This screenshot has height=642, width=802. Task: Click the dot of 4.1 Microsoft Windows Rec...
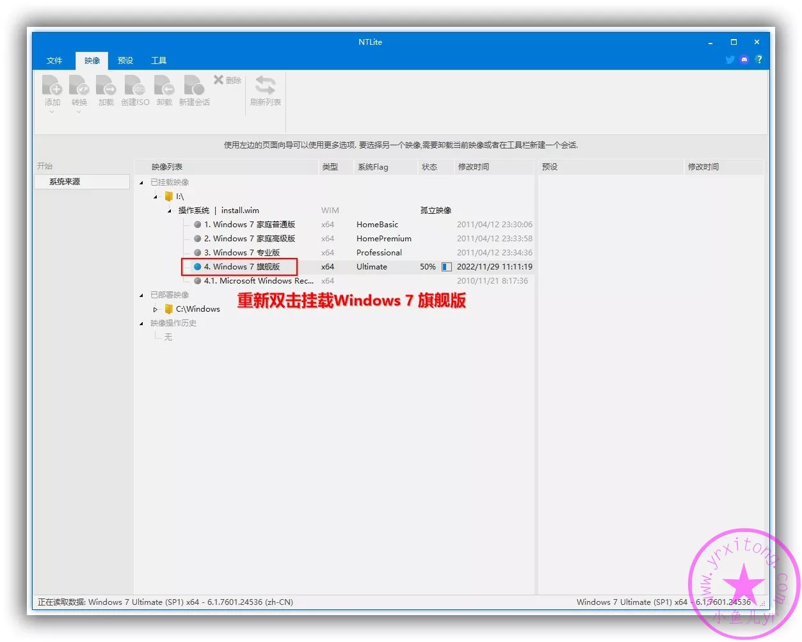[x=198, y=281]
